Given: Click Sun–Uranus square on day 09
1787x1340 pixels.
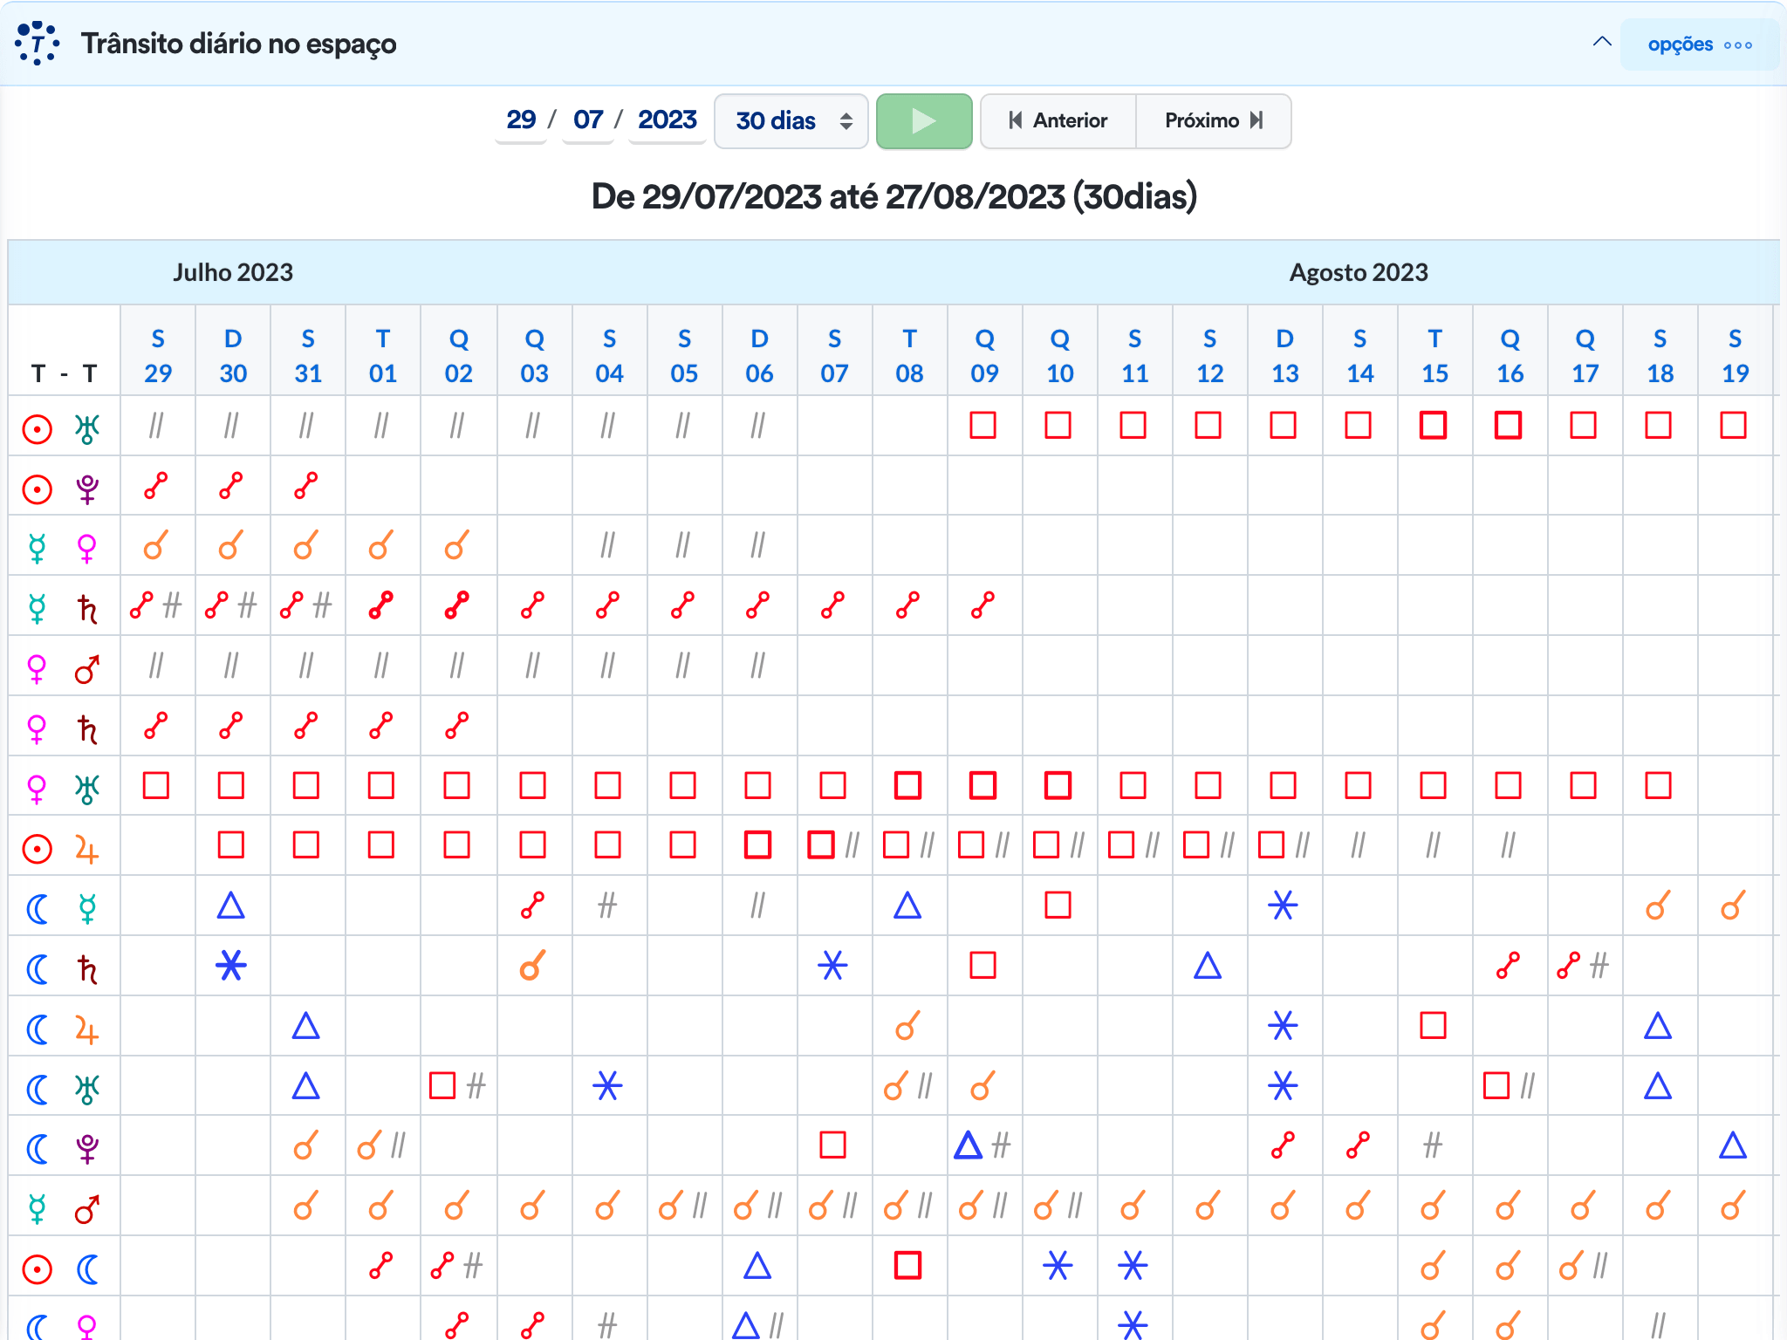Looking at the screenshot, I should coord(983,425).
